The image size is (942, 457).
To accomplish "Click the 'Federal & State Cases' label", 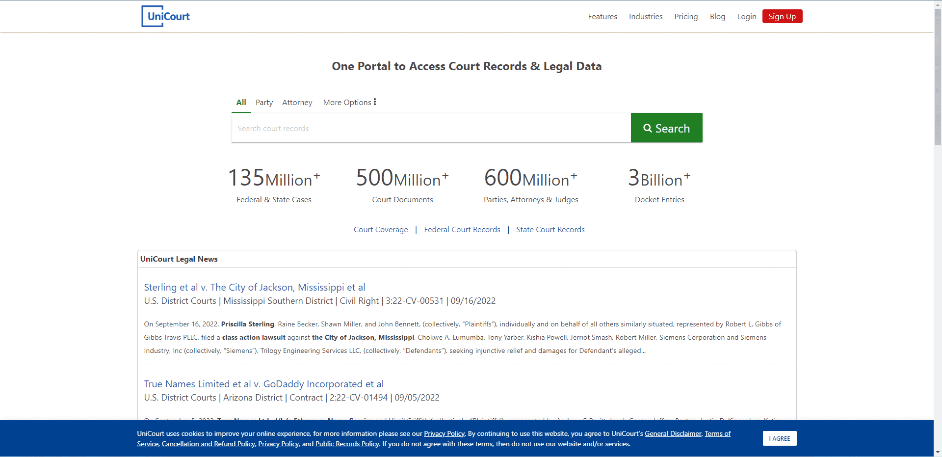I will pyautogui.click(x=274, y=200).
